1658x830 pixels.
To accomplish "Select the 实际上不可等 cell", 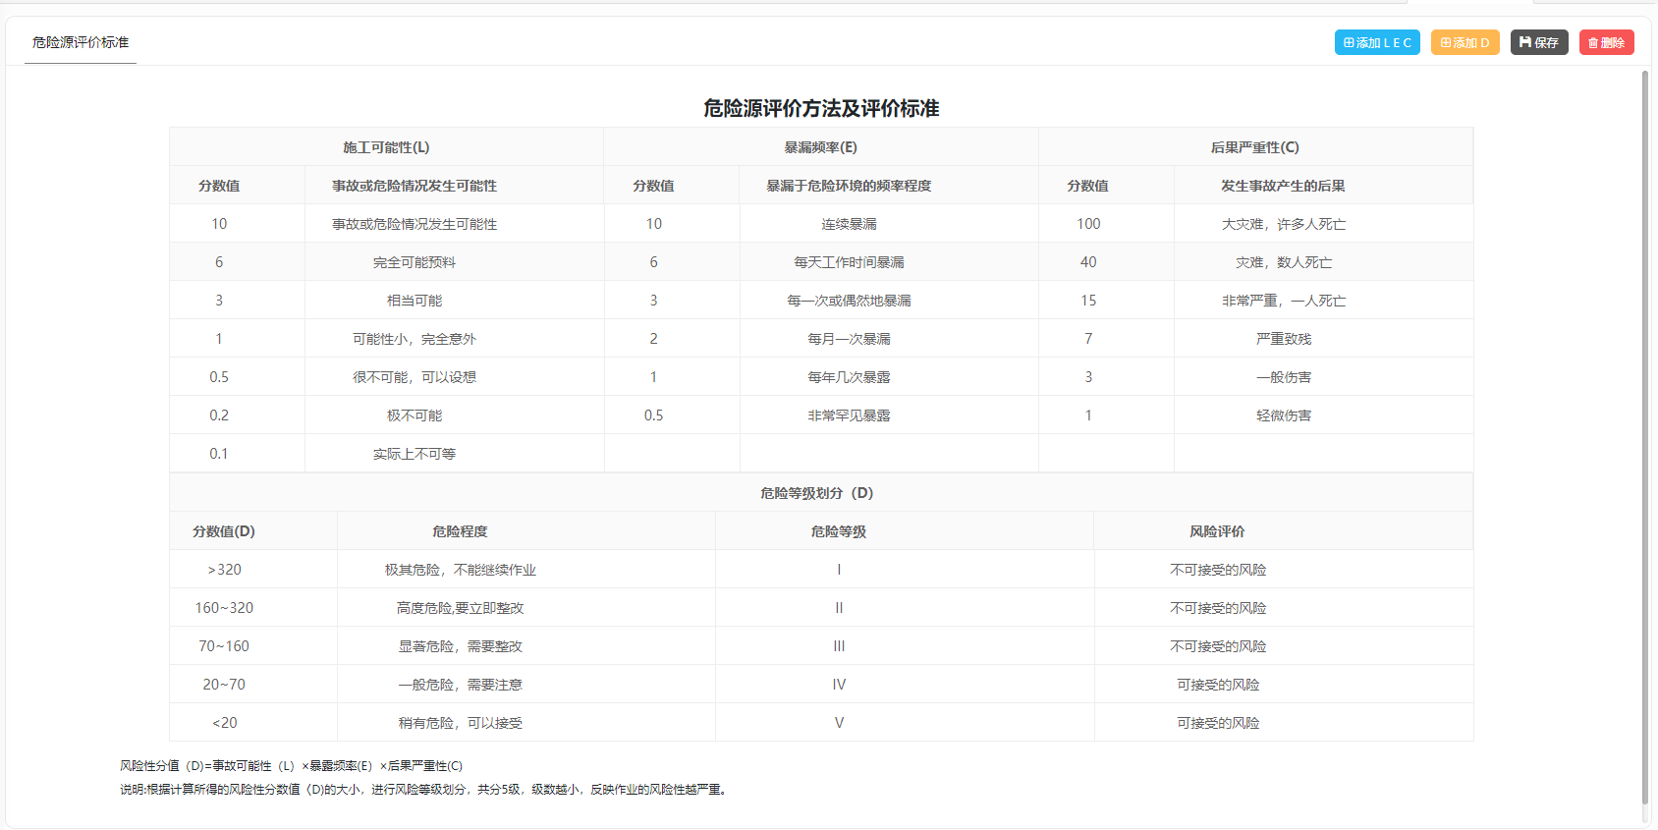I will (x=414, y=454).
